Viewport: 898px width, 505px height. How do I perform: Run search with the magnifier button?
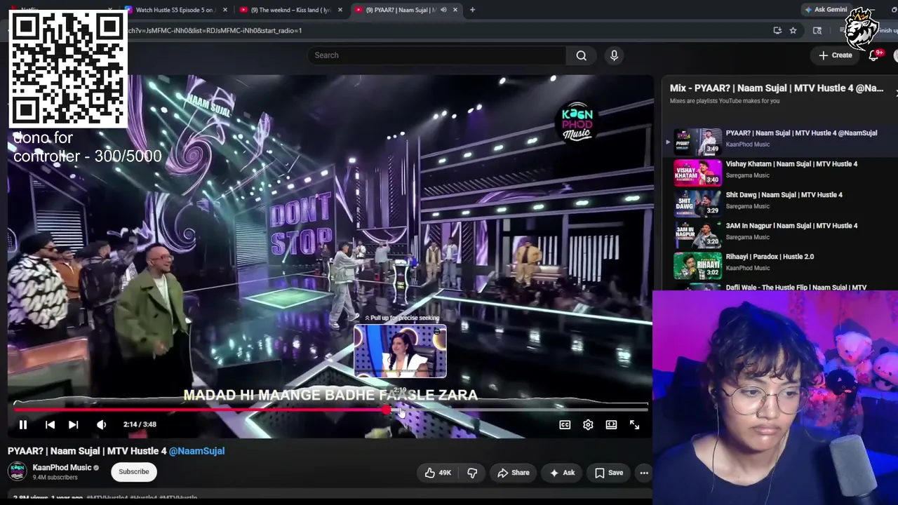click(581, 55)
